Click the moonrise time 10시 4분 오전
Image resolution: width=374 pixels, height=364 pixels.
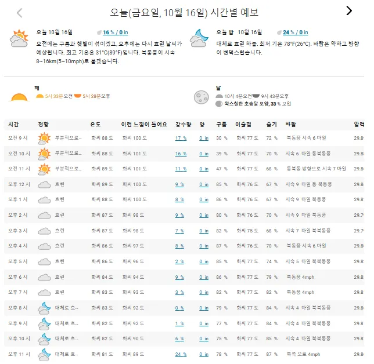tap(238, 96)
